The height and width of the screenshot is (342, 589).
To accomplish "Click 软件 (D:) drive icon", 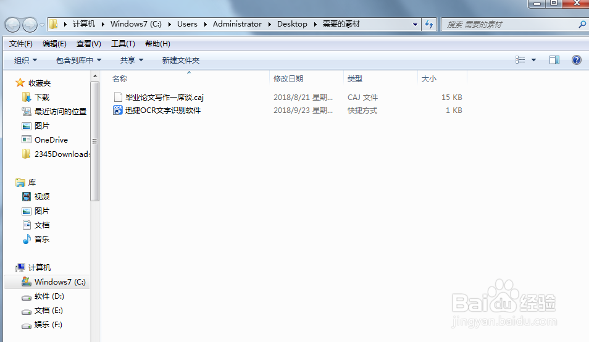I will (x=27, y=298).
